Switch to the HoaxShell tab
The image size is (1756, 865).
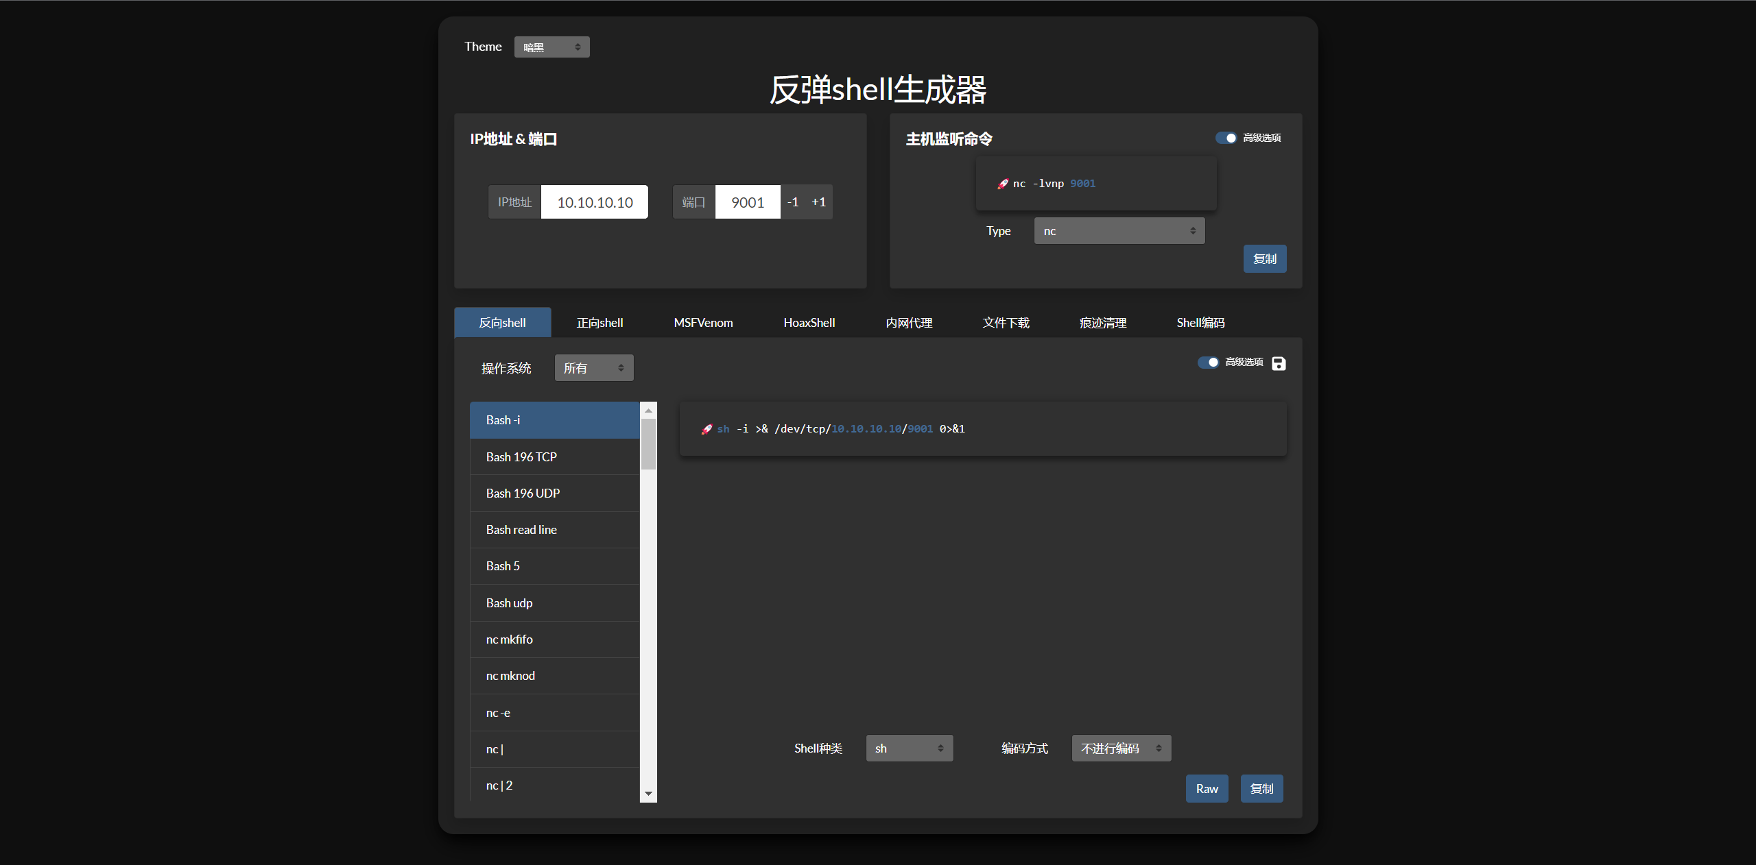point(809,323)
